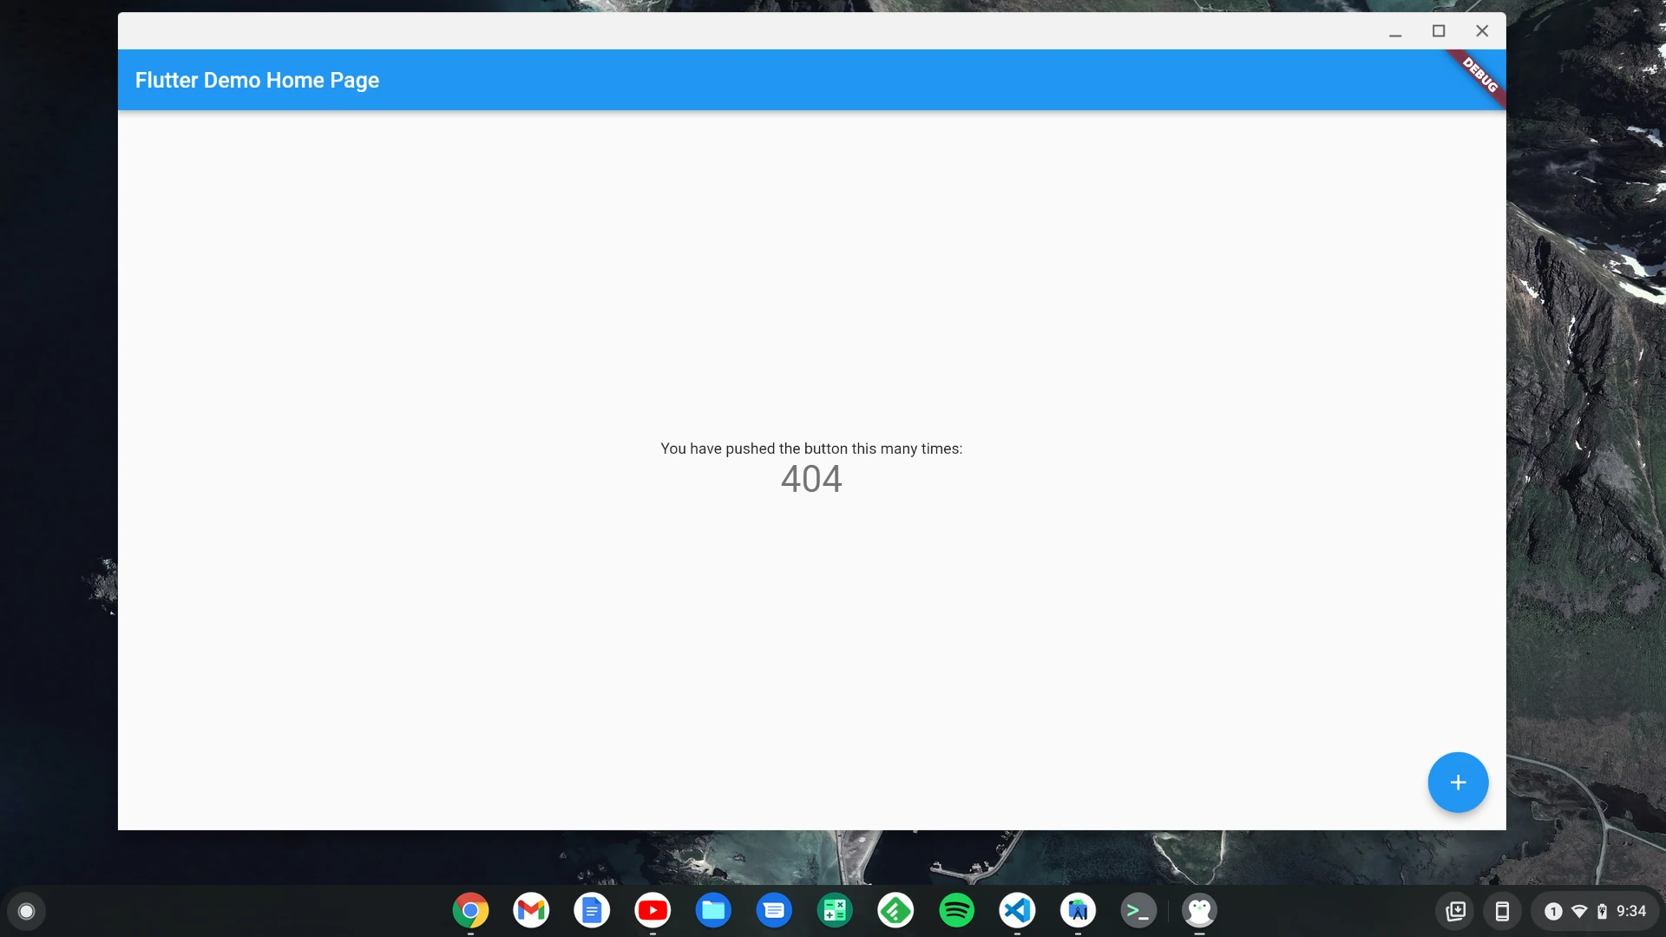The height and width of the screenshot is (937, 1666).
Task: Minimize the Flutter Demo window
Action: [x=1395, y=31]
